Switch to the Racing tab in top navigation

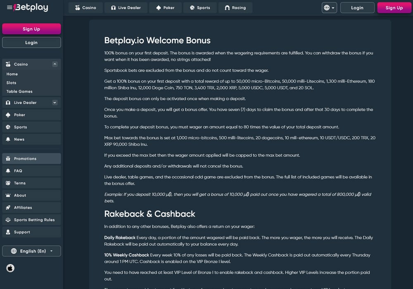[235, 8]
